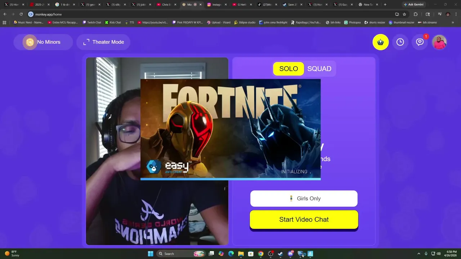Click the browser back arrow
Image resolution: width=461 pixels, height=259 pixels.
coord(5,14)
